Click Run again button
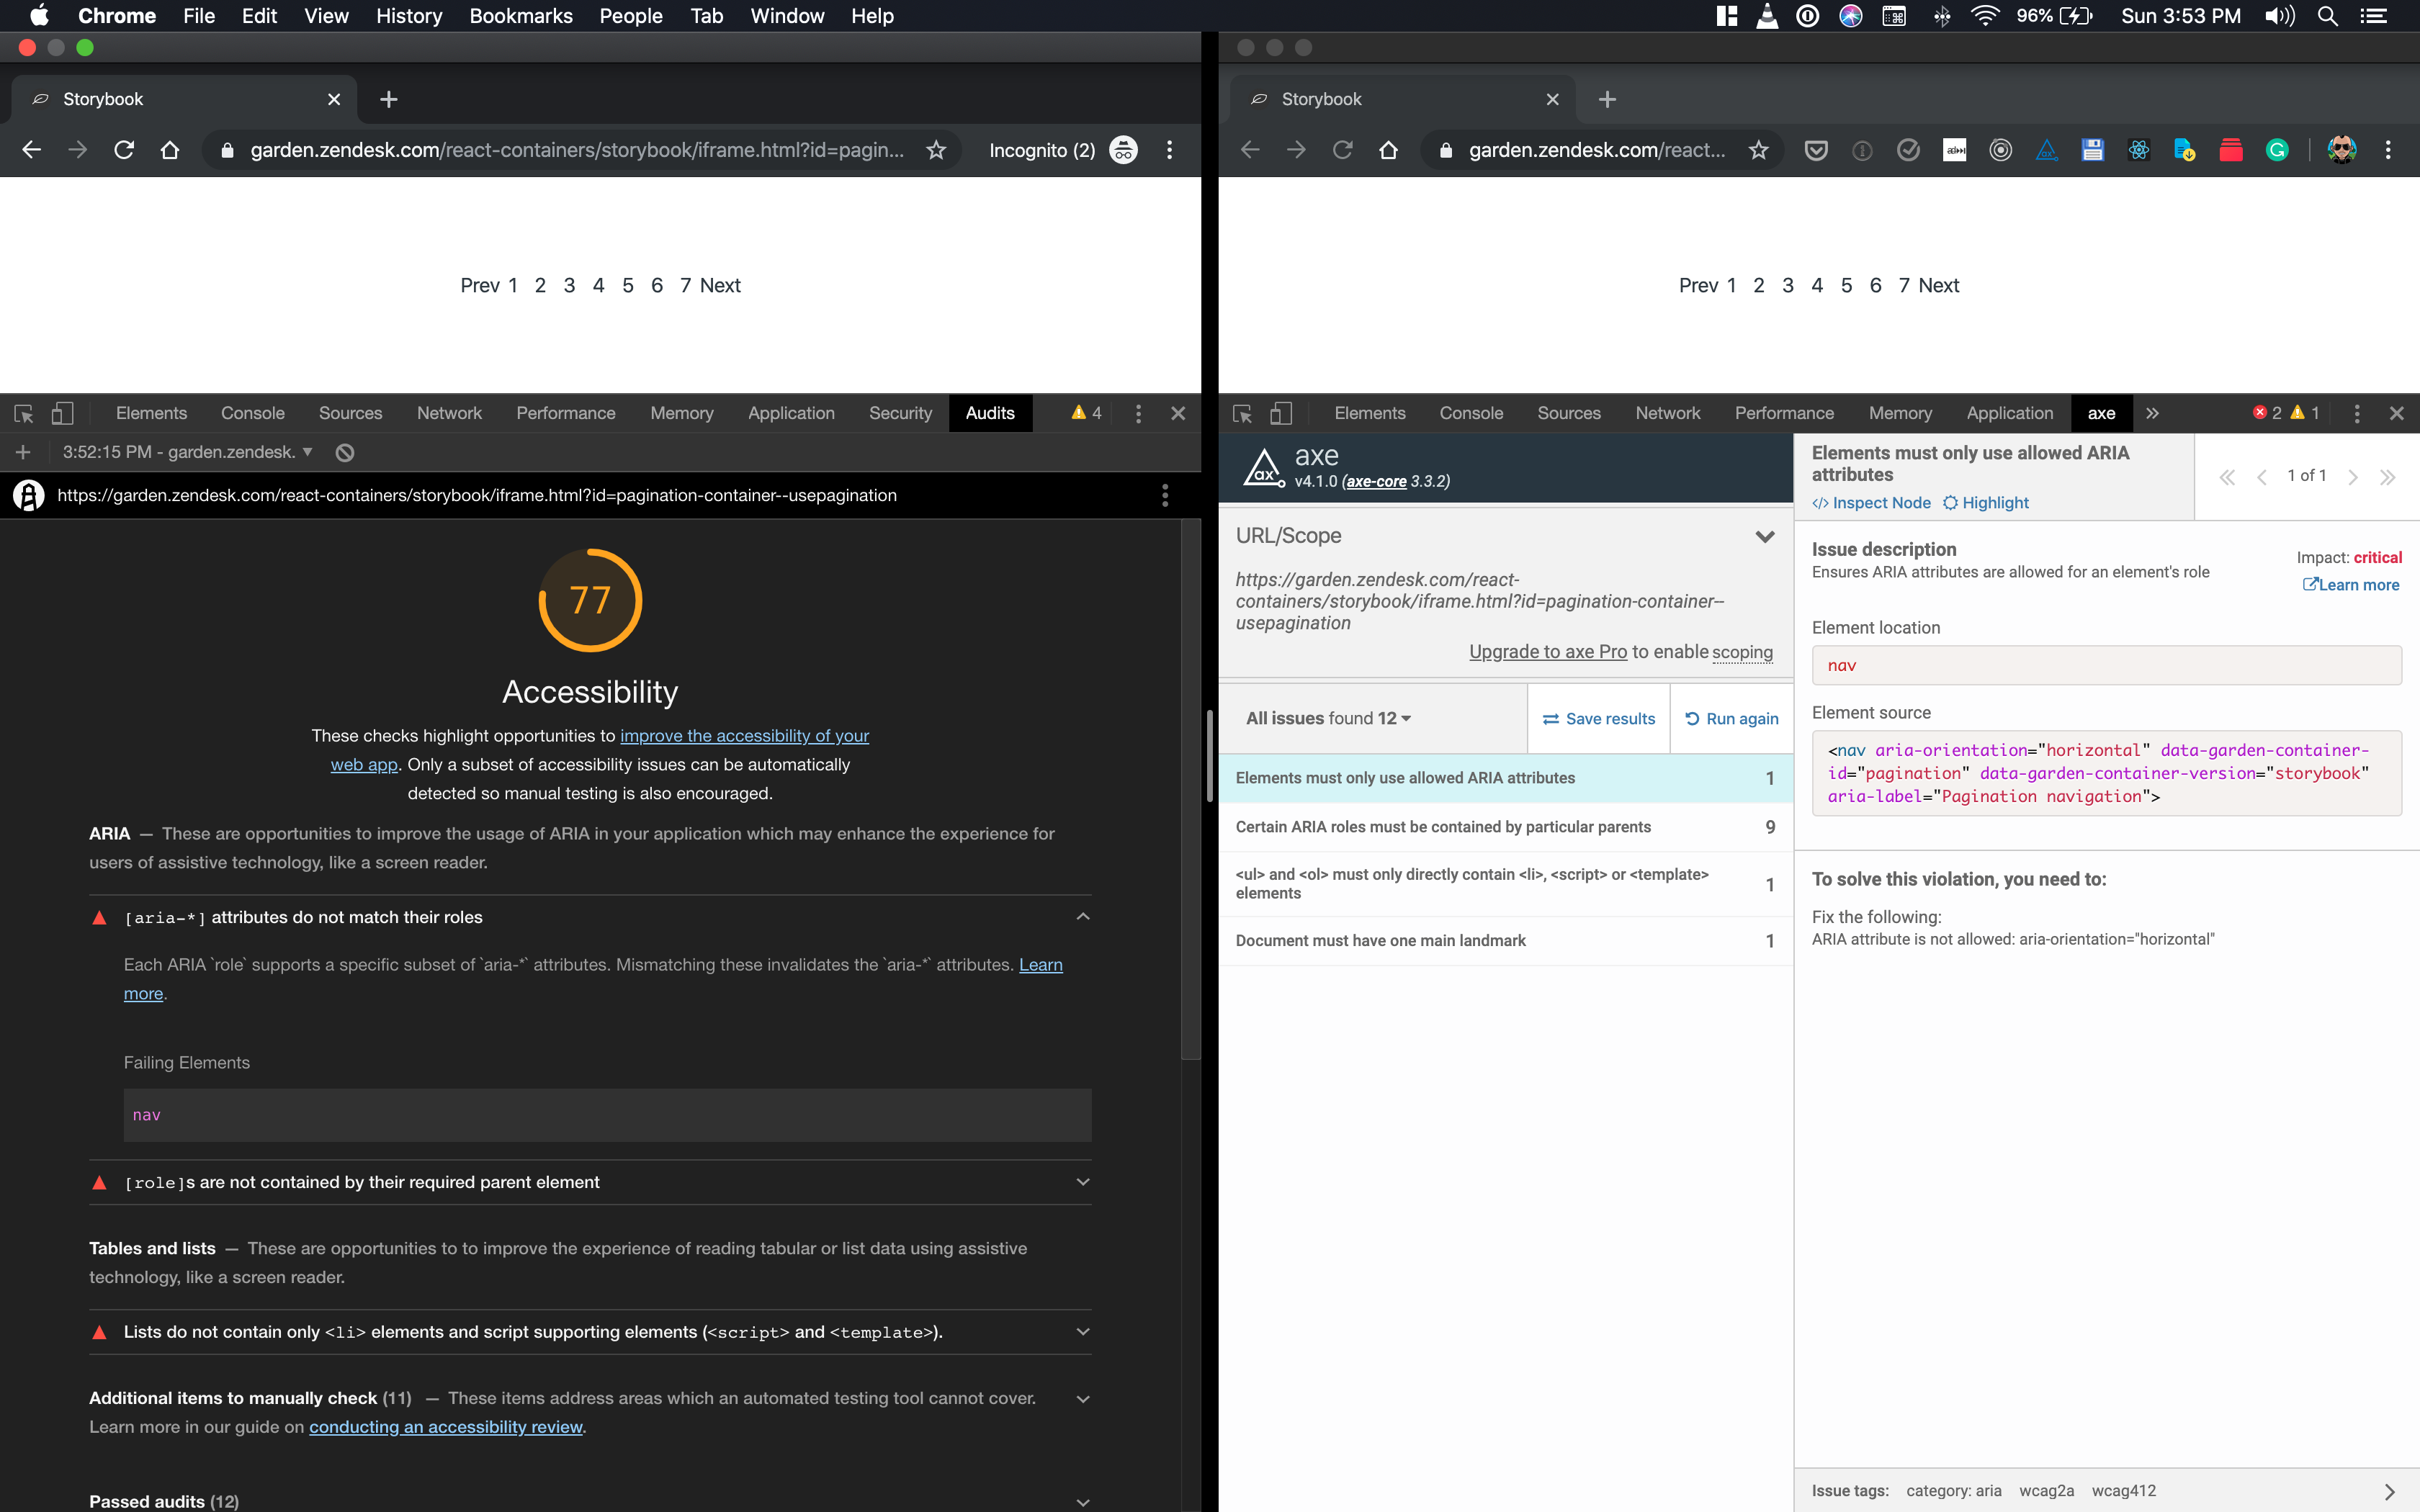This screenshot has height=1512, width=2420. (x=1732, y=718)
